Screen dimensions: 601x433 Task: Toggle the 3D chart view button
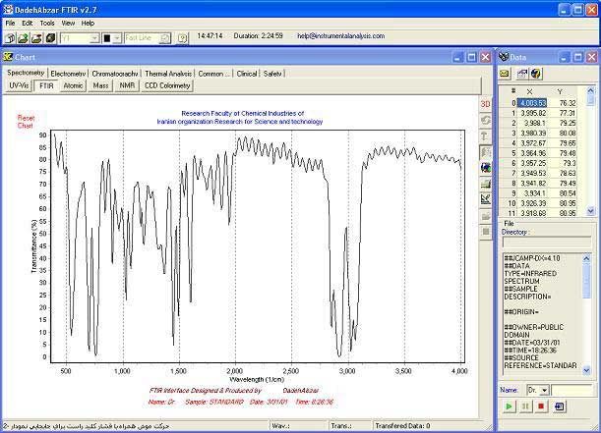(485, 104)
